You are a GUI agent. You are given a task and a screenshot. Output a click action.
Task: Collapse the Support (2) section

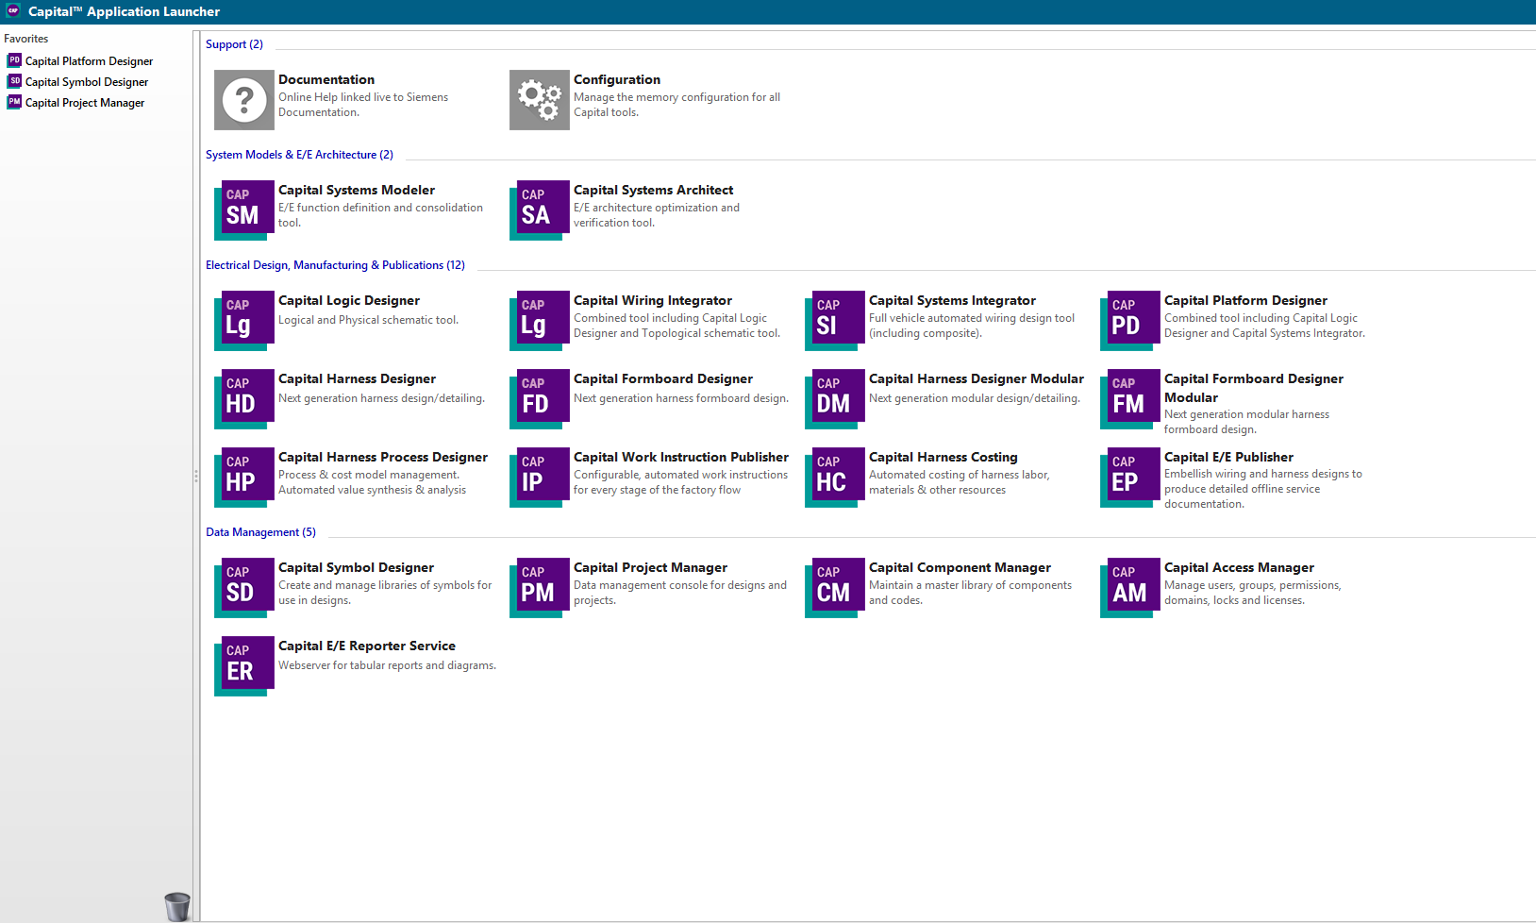[234, 44]
